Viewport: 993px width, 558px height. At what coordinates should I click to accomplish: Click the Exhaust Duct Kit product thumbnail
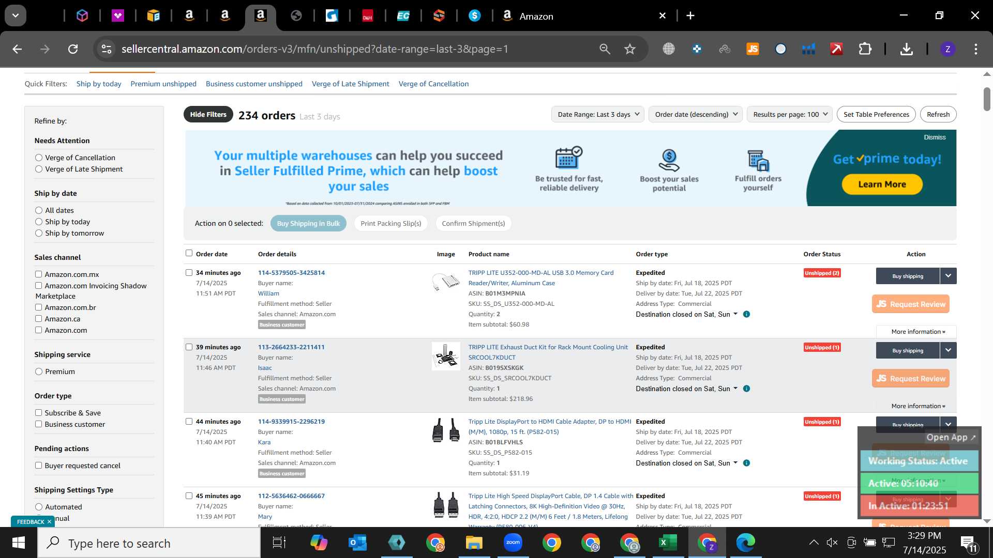446,356
